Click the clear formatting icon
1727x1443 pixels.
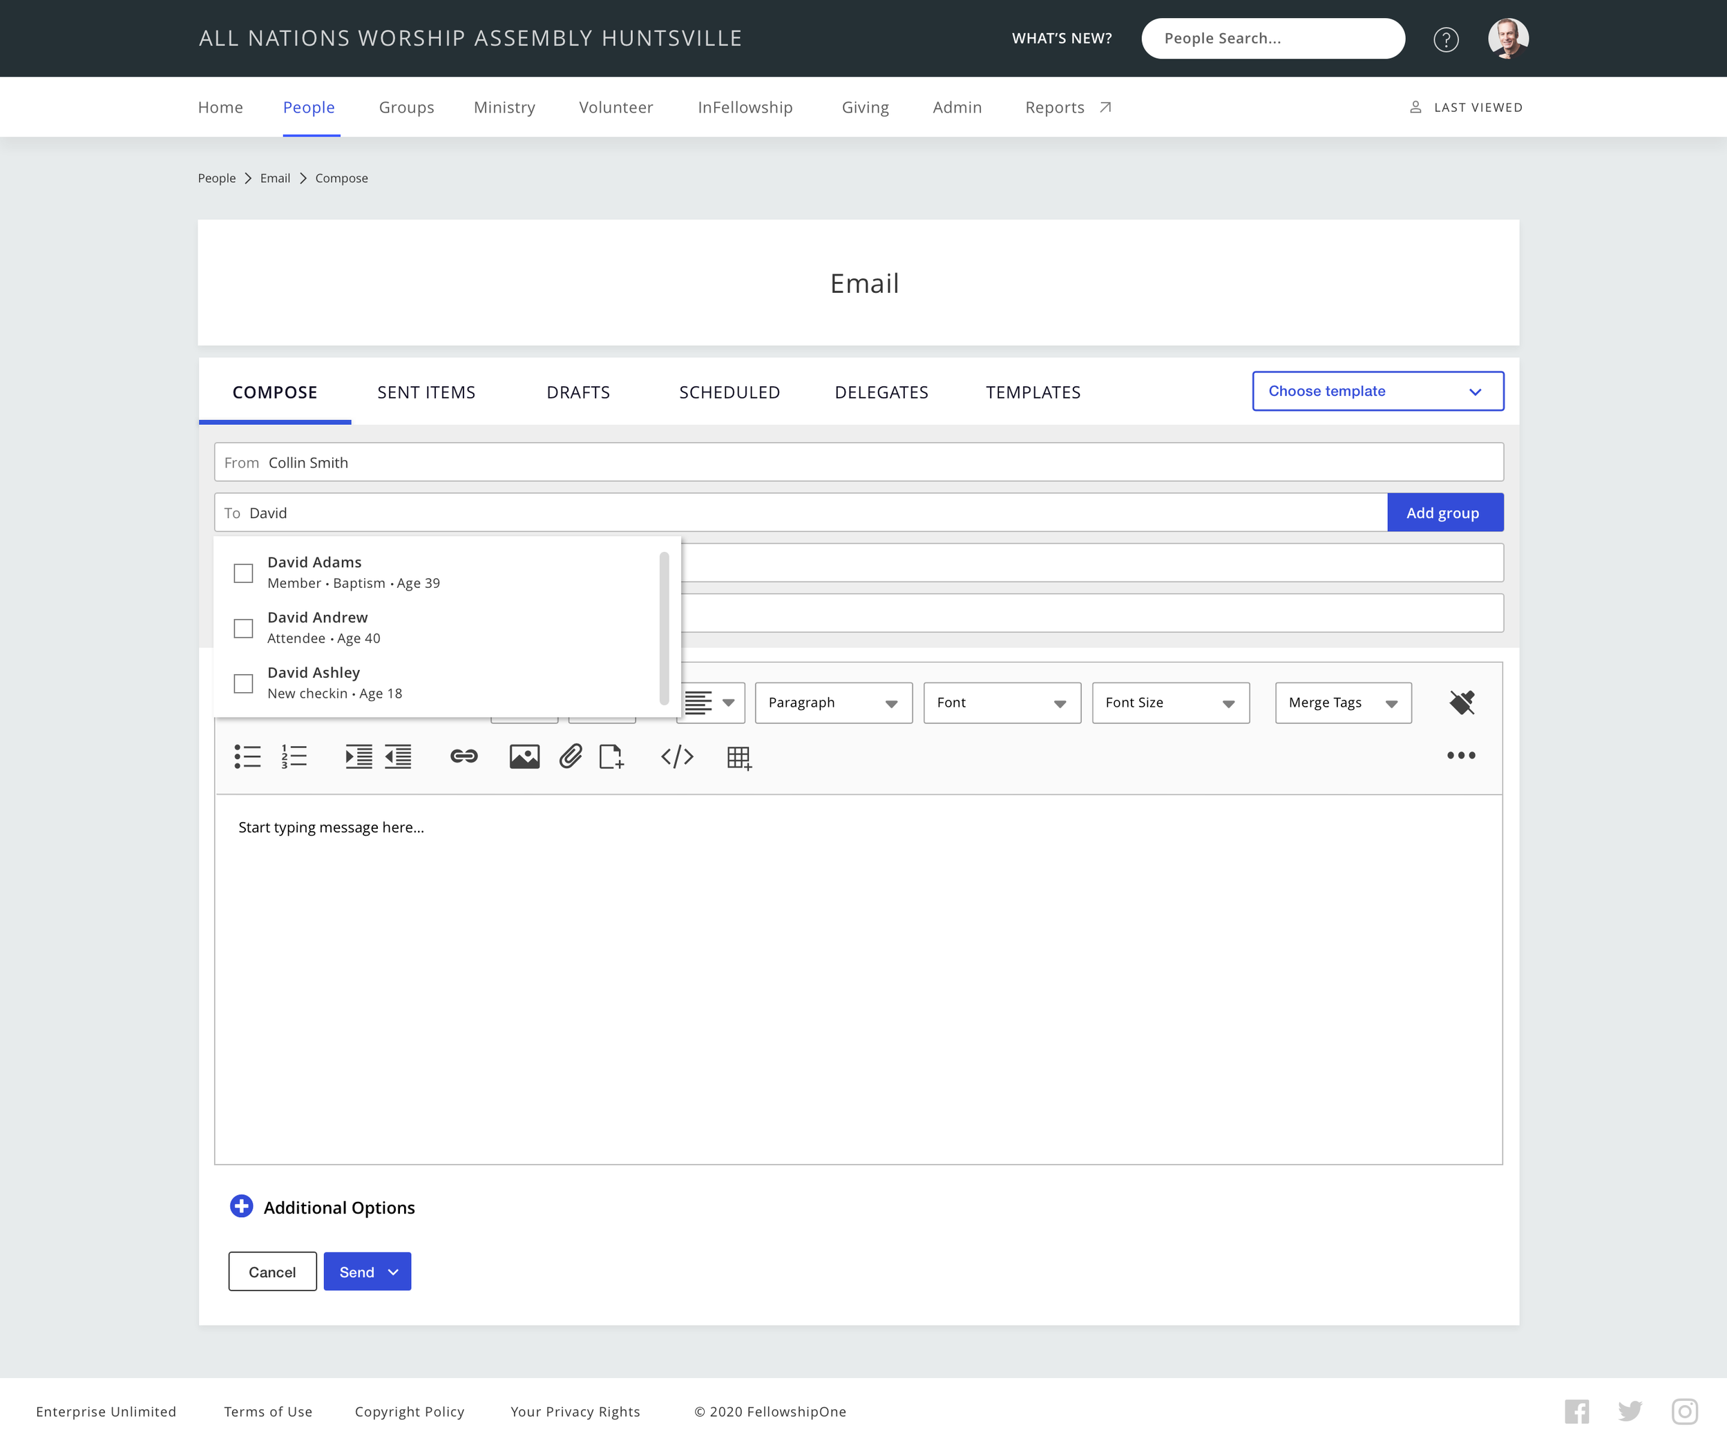coord(1461,703)
